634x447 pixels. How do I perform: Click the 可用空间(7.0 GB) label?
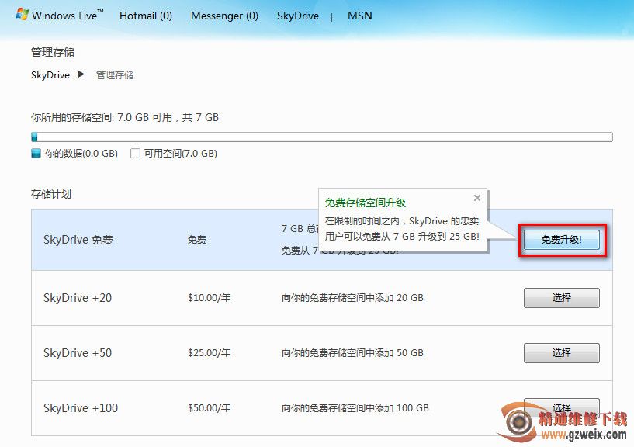[180, 154]
